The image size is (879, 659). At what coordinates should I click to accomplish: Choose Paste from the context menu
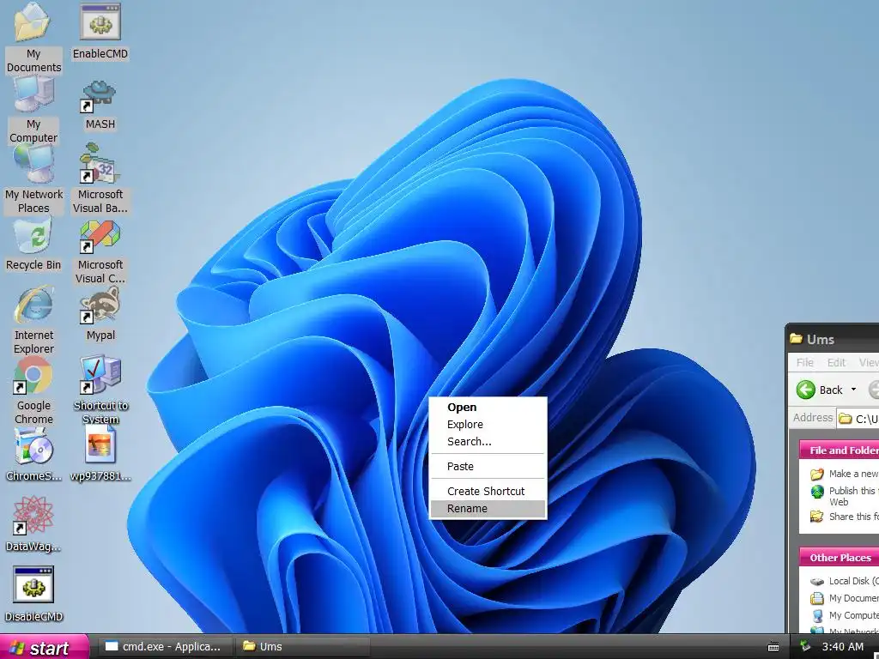tap(488, 466)
